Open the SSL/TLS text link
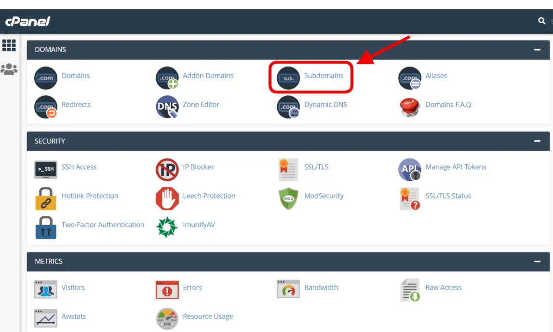The height and width of the screenshot is (332, 553). coord(316,167)
